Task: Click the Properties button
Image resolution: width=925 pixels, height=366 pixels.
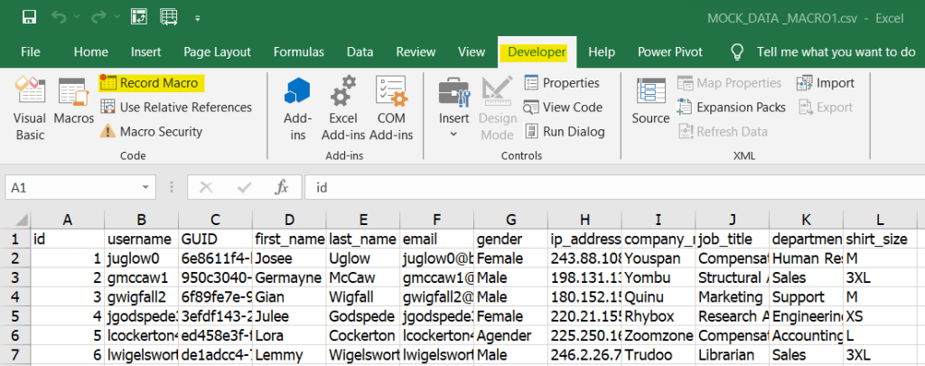Action: [x=562, y=83]
